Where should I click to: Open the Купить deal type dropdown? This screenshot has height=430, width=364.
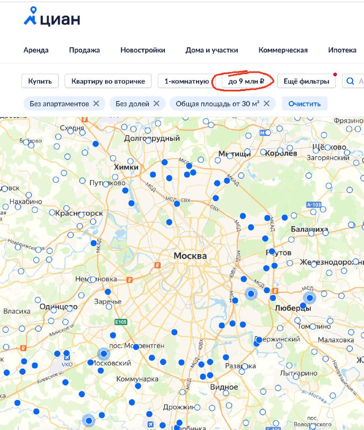pyautogui.click(x=40, y=81)
